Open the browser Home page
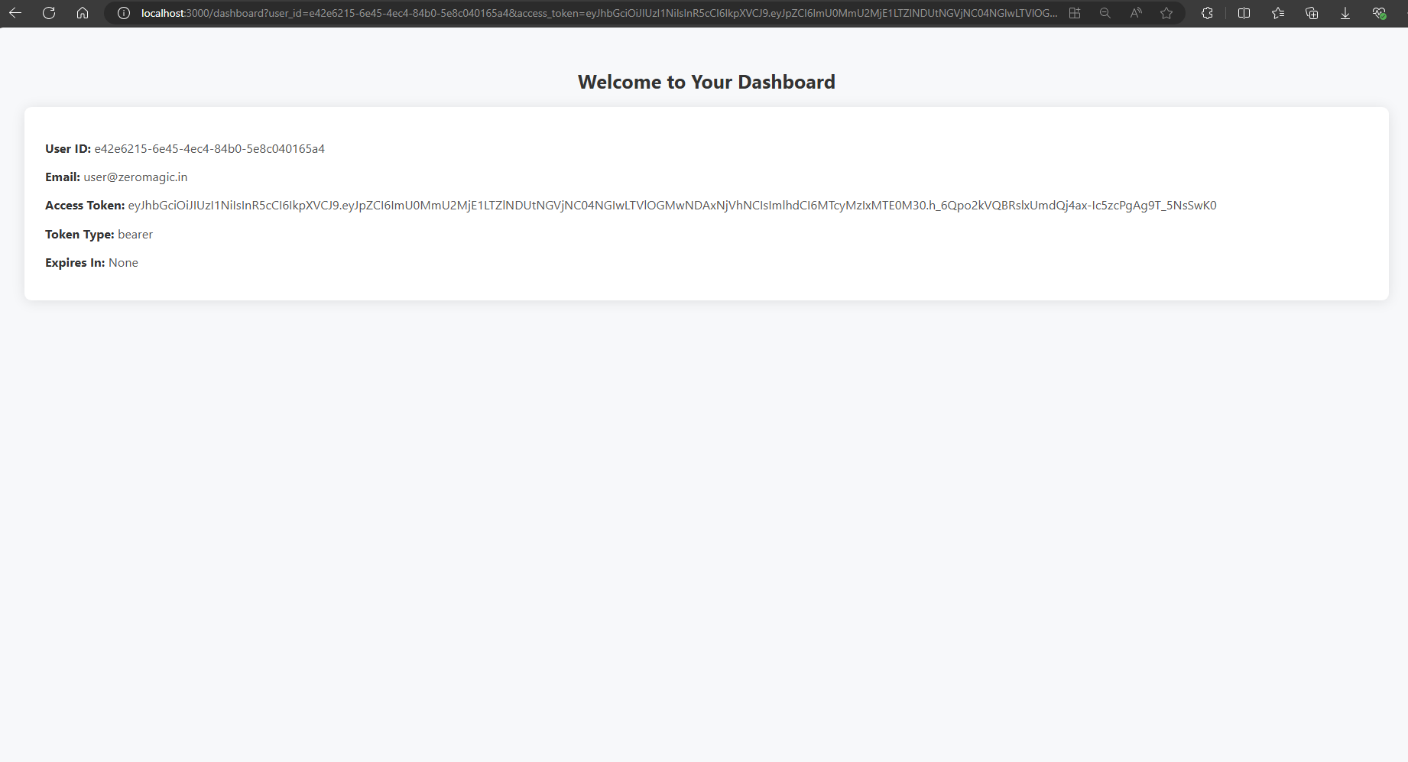1408x762 pixels. pos(83,12)
